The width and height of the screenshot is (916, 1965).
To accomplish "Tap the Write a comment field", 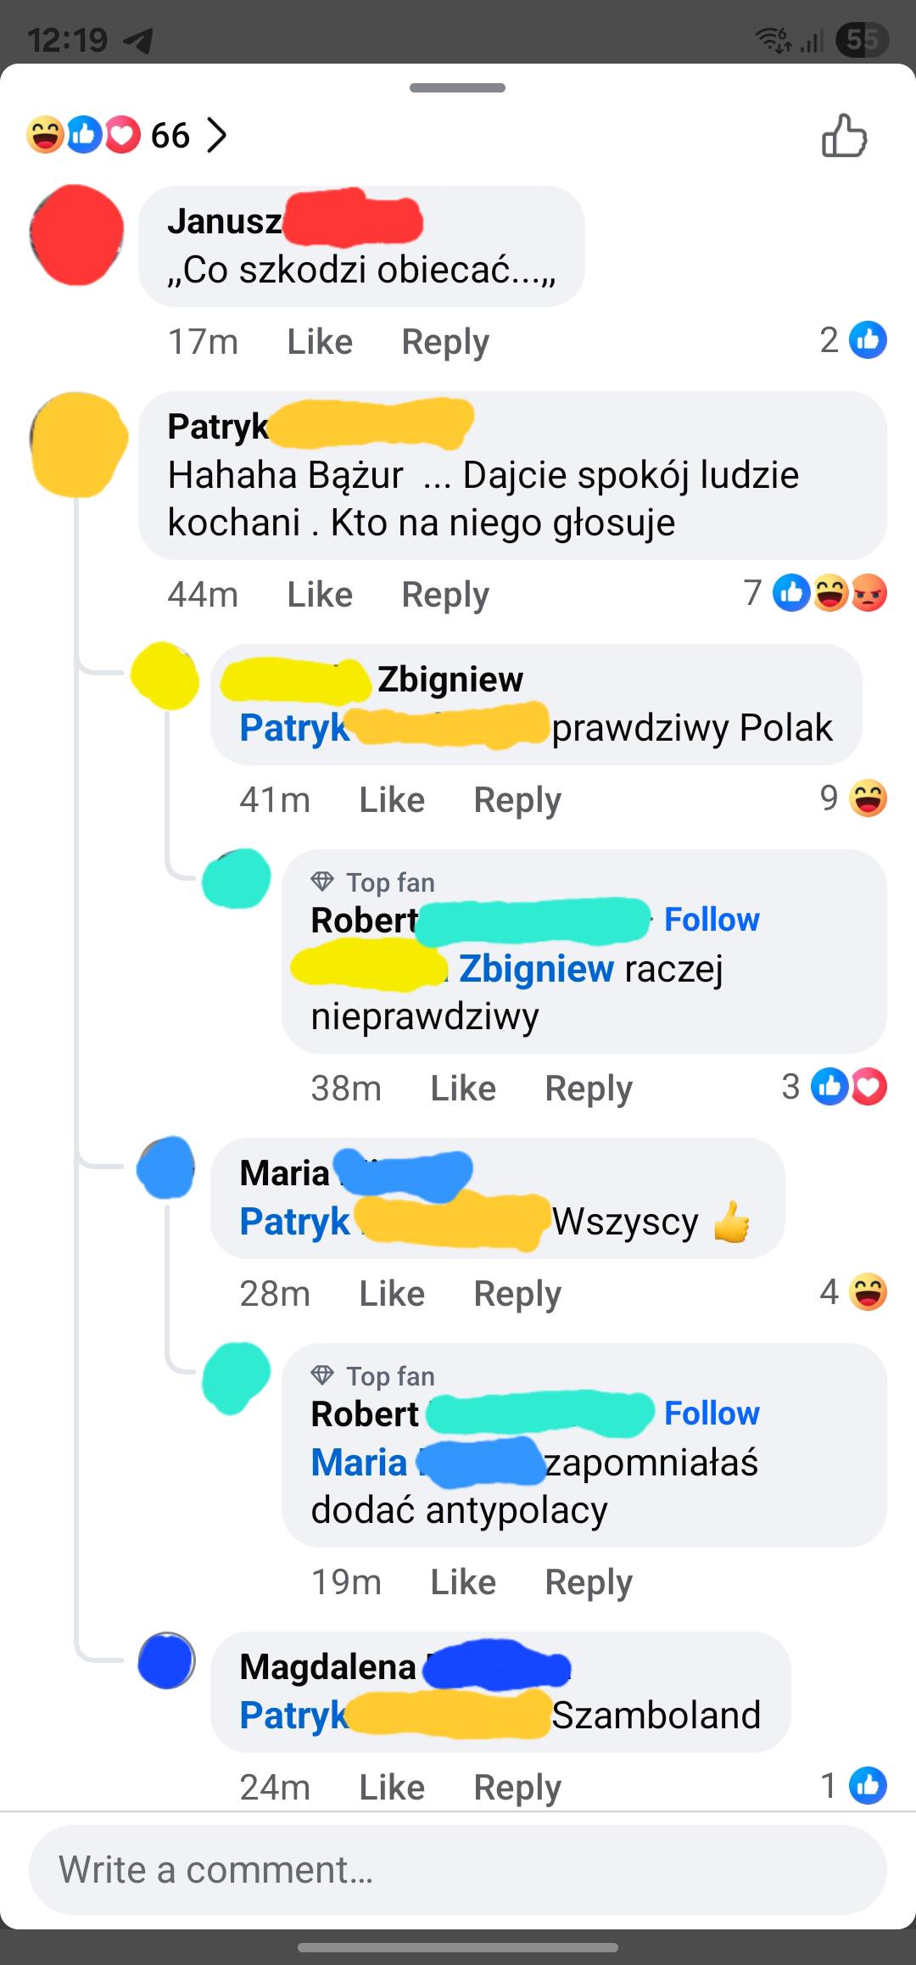I will pyautogui.click(x=458, y=1870).
